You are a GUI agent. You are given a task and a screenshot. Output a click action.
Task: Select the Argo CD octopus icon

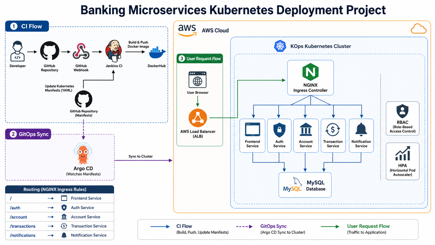pos(83,154)
